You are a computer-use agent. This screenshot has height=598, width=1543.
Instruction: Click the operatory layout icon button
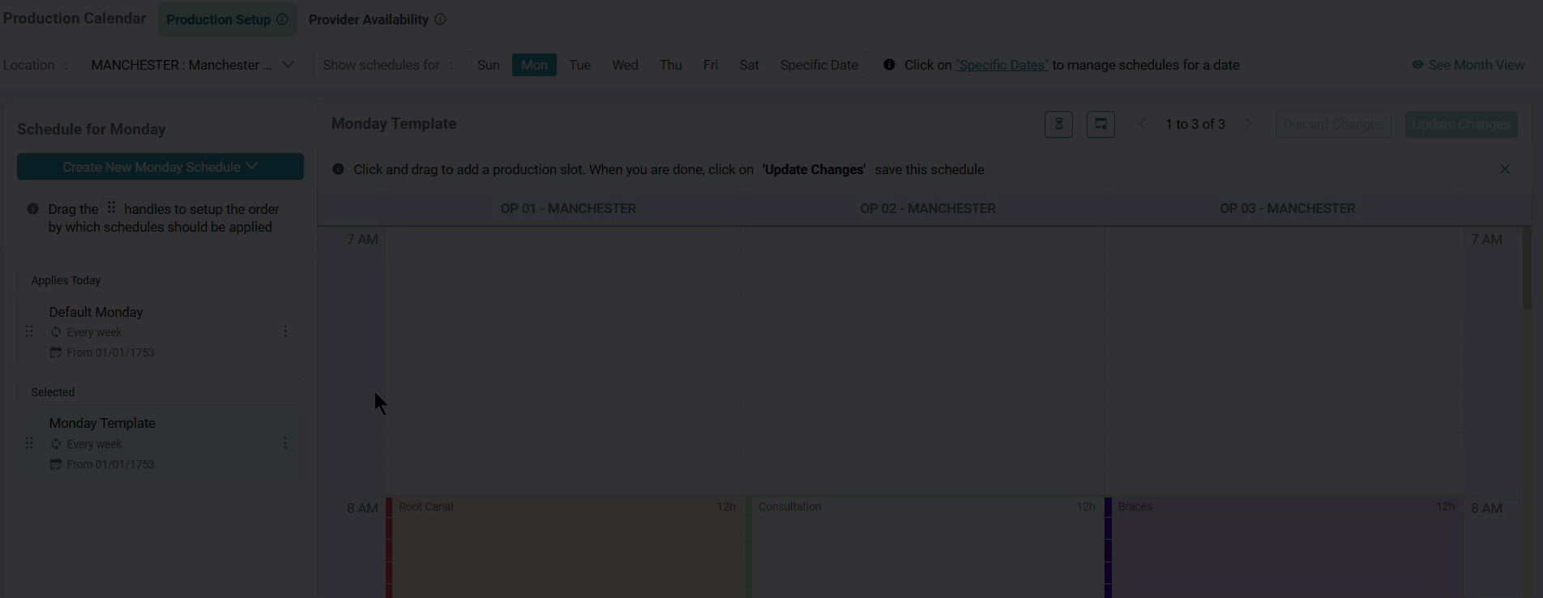[x=1101, y=124]
